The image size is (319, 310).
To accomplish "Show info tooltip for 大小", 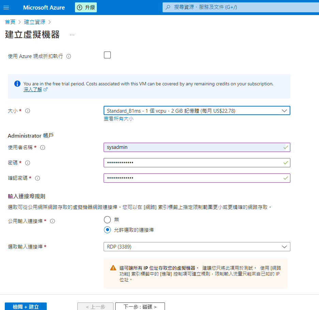I will click(x=28, y=111).
